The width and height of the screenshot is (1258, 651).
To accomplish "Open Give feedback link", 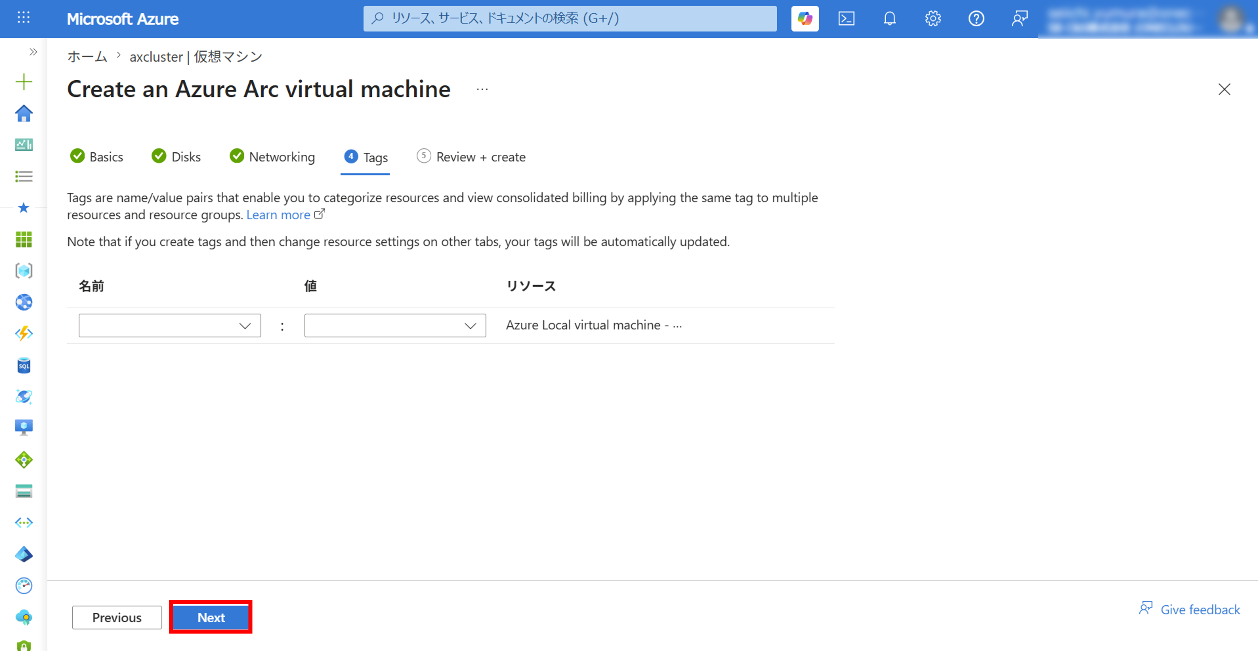I will [1190, 610].
